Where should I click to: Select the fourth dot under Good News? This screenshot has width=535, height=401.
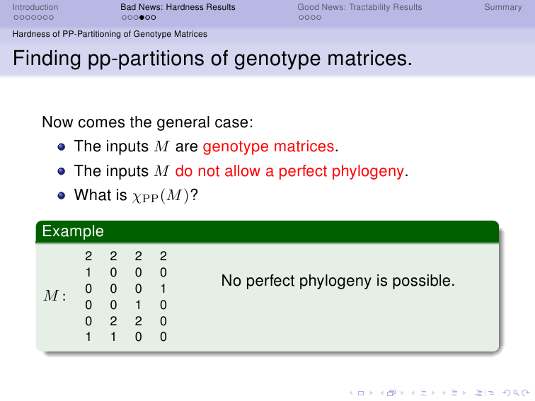point(318,18)
